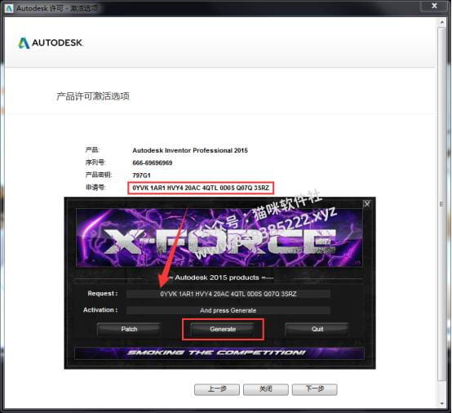Click the Autodesk title bar app icon
The image size is (452, 413).
(x=9, y=8)
